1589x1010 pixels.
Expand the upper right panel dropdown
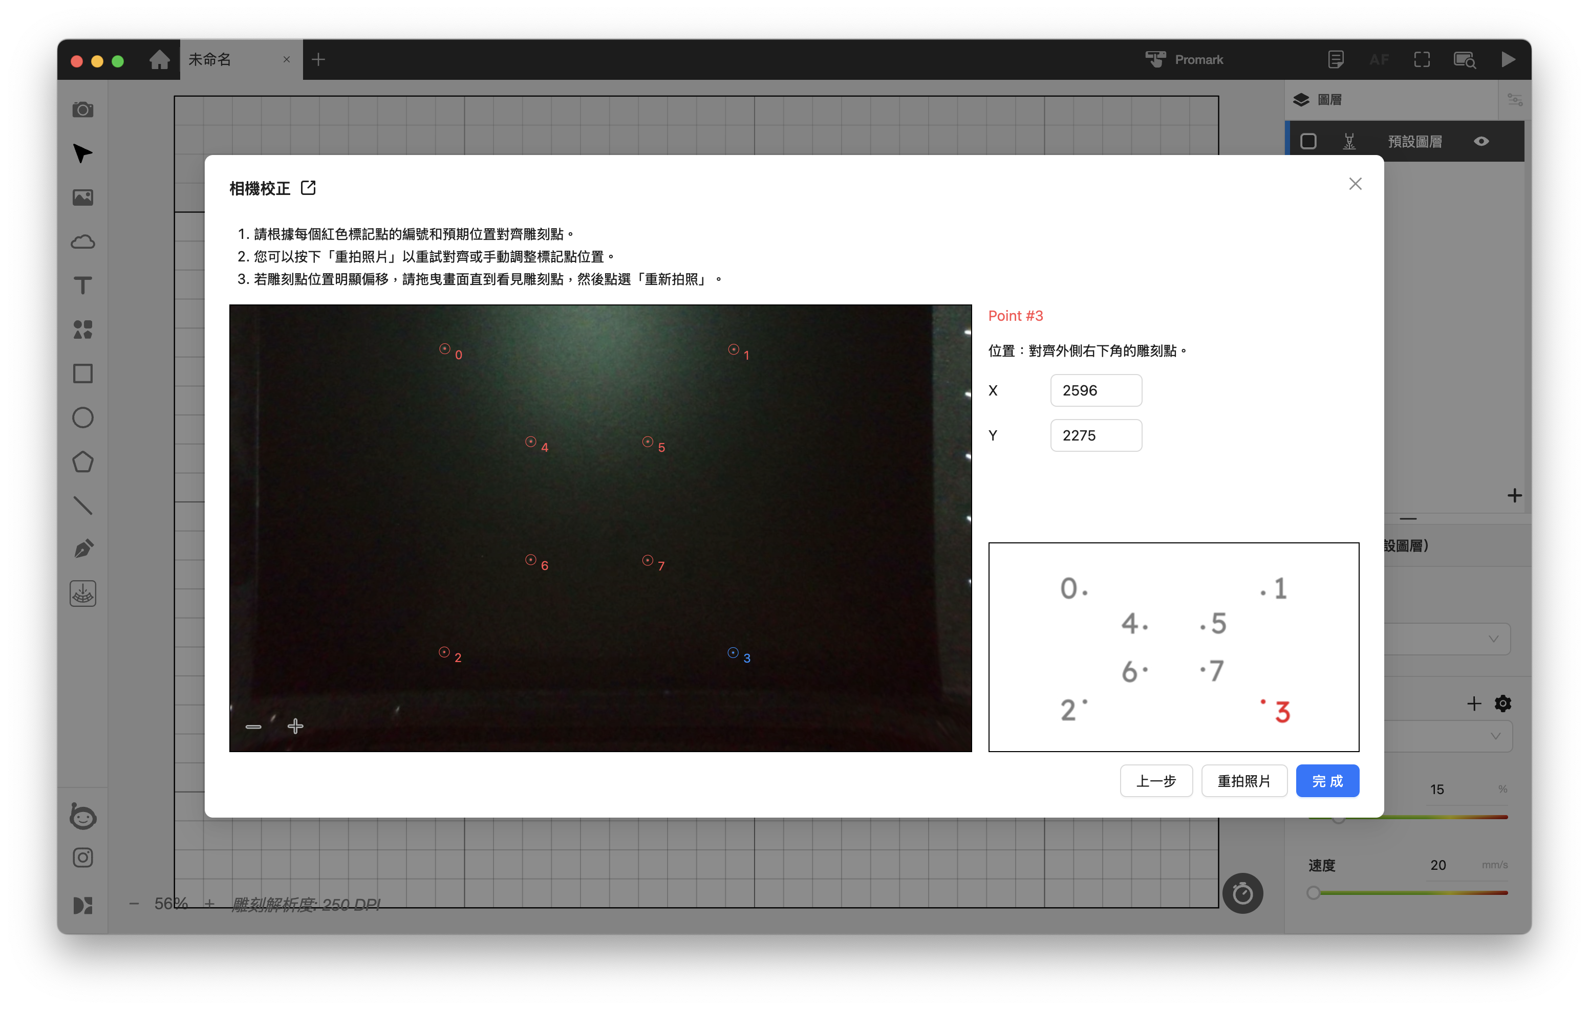point(1493,639)
